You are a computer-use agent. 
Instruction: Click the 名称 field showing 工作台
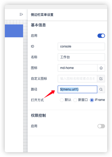(x=81, y=57)
